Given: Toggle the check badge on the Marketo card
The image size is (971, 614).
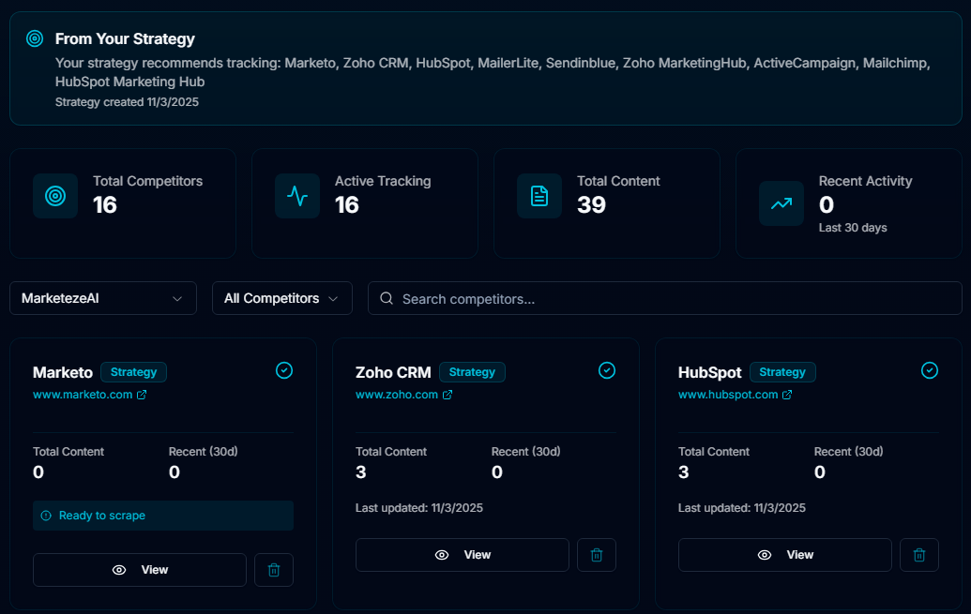Looking at the screenshot, I should (283, 370).
